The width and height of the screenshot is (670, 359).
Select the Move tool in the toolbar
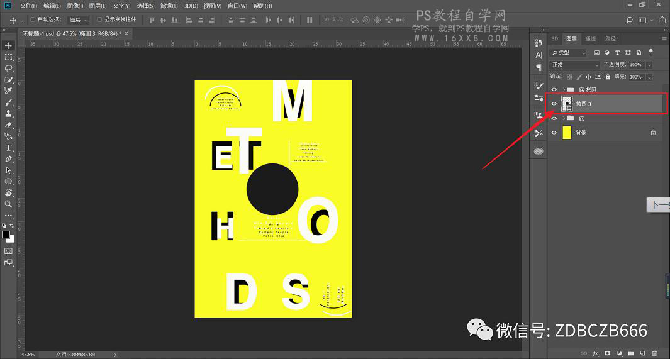tap(8, 46)
